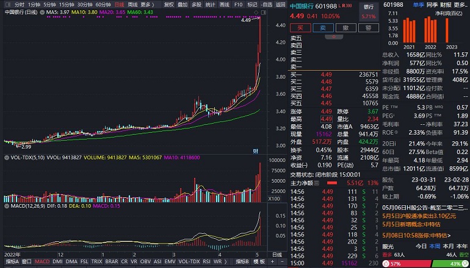The image size is (470, 268).
Task: Click the 多股 multi-stock button
Action: (197, 4)
